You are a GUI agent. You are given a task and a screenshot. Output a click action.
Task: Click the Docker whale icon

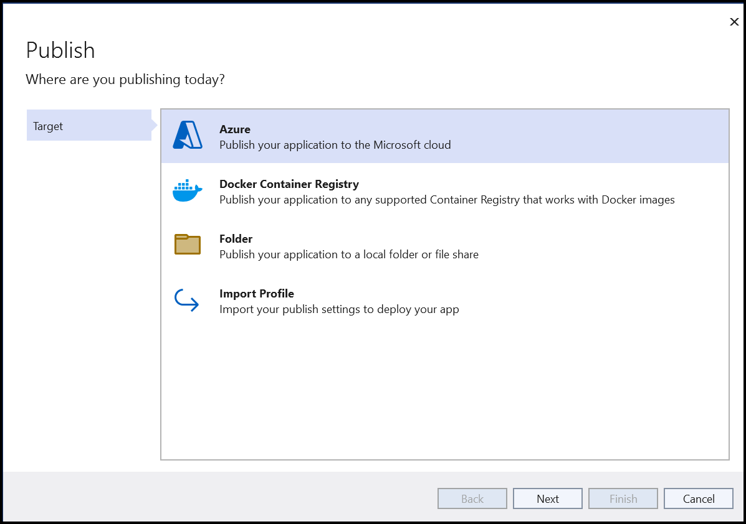[x=187, y=190]
